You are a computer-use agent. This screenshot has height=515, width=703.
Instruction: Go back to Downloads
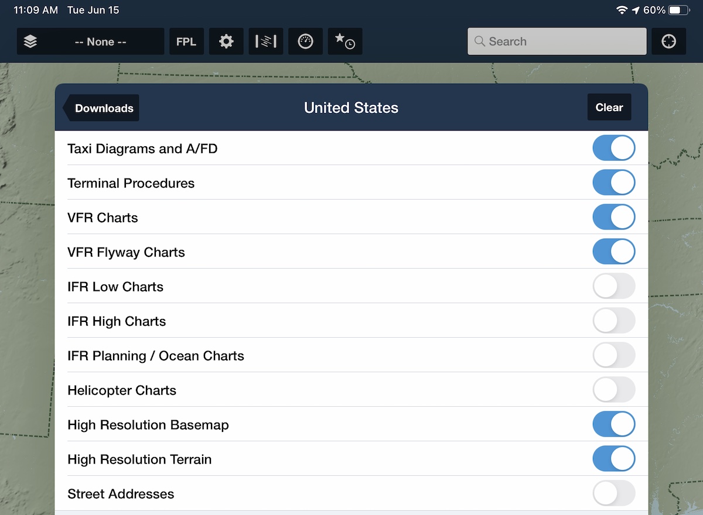coord(101,108)
